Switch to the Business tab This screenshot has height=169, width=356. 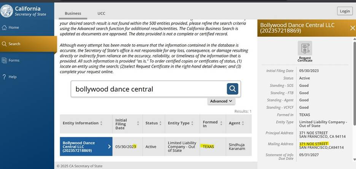[x=73, y=13]
